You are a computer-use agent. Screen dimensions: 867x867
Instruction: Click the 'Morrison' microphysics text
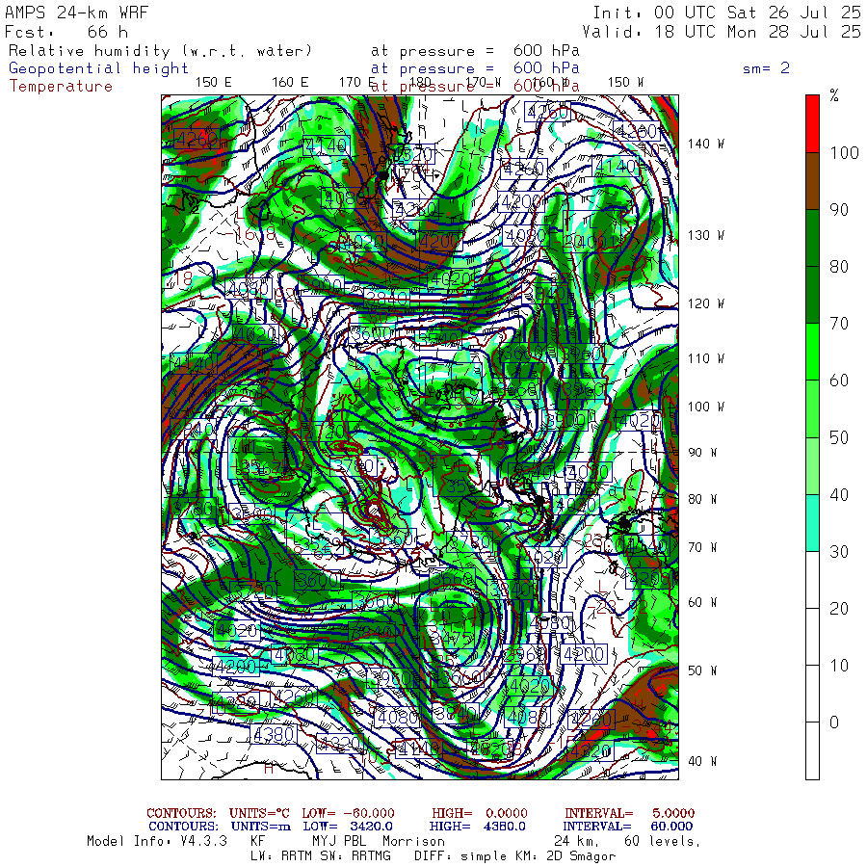point(413,842)
